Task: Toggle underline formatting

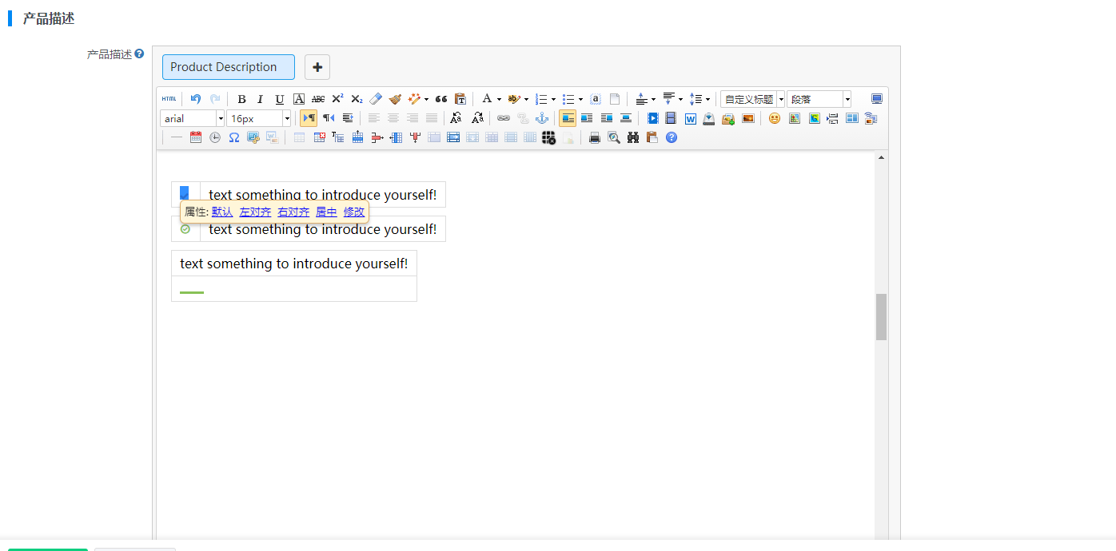Action: (279, 99)
